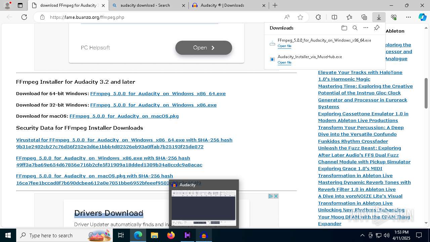
Task: Open Task View on taskbar
Action: (x=121, y=235)
